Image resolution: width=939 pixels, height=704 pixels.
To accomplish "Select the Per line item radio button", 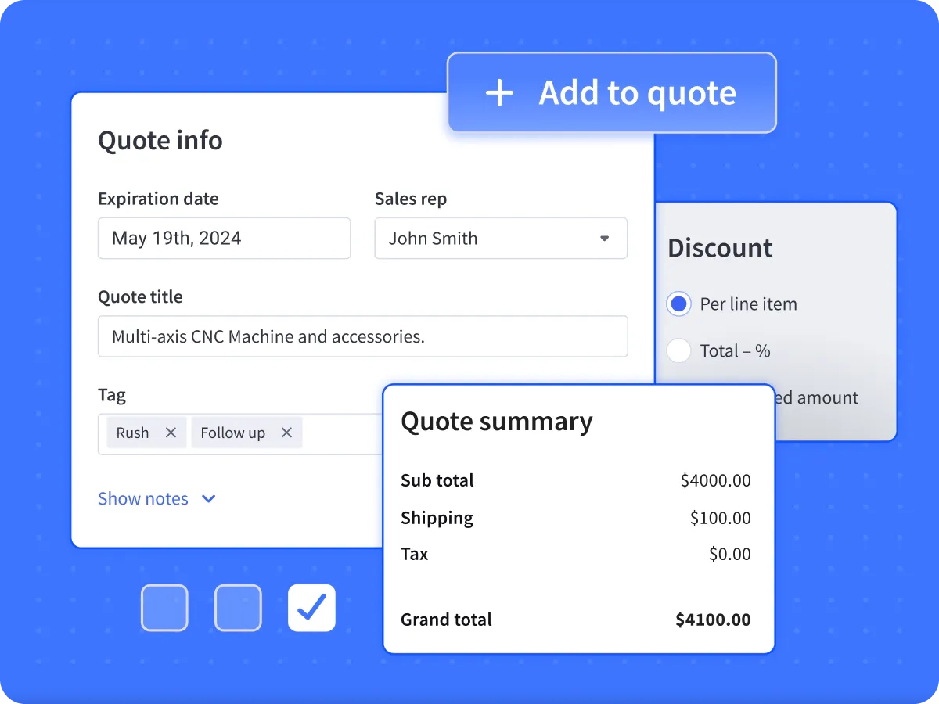I will tap(678, 304).
